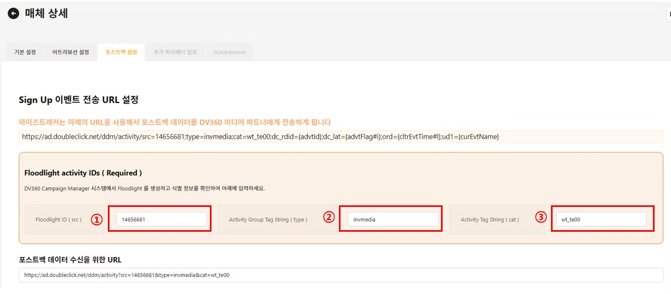
Task: Click the 포스트백 데이터 수신을 위한 URL field
Action: click(x=341, y=275)
